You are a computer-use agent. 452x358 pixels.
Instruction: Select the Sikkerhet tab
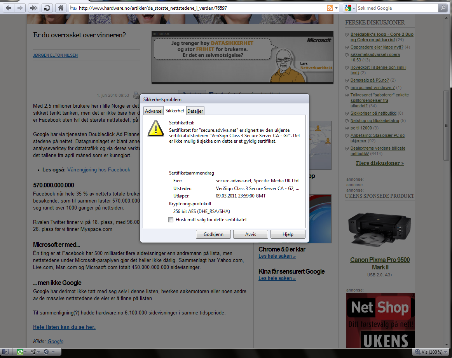click(175, 110)
